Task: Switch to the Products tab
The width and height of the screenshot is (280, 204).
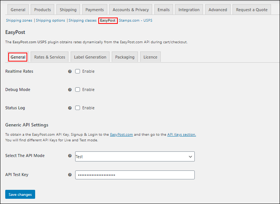Action: tap(43, 10)
